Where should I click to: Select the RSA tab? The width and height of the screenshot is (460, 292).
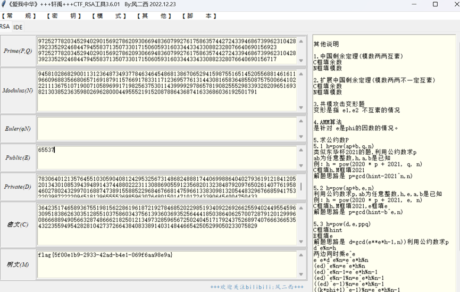(x=5, y=27)
